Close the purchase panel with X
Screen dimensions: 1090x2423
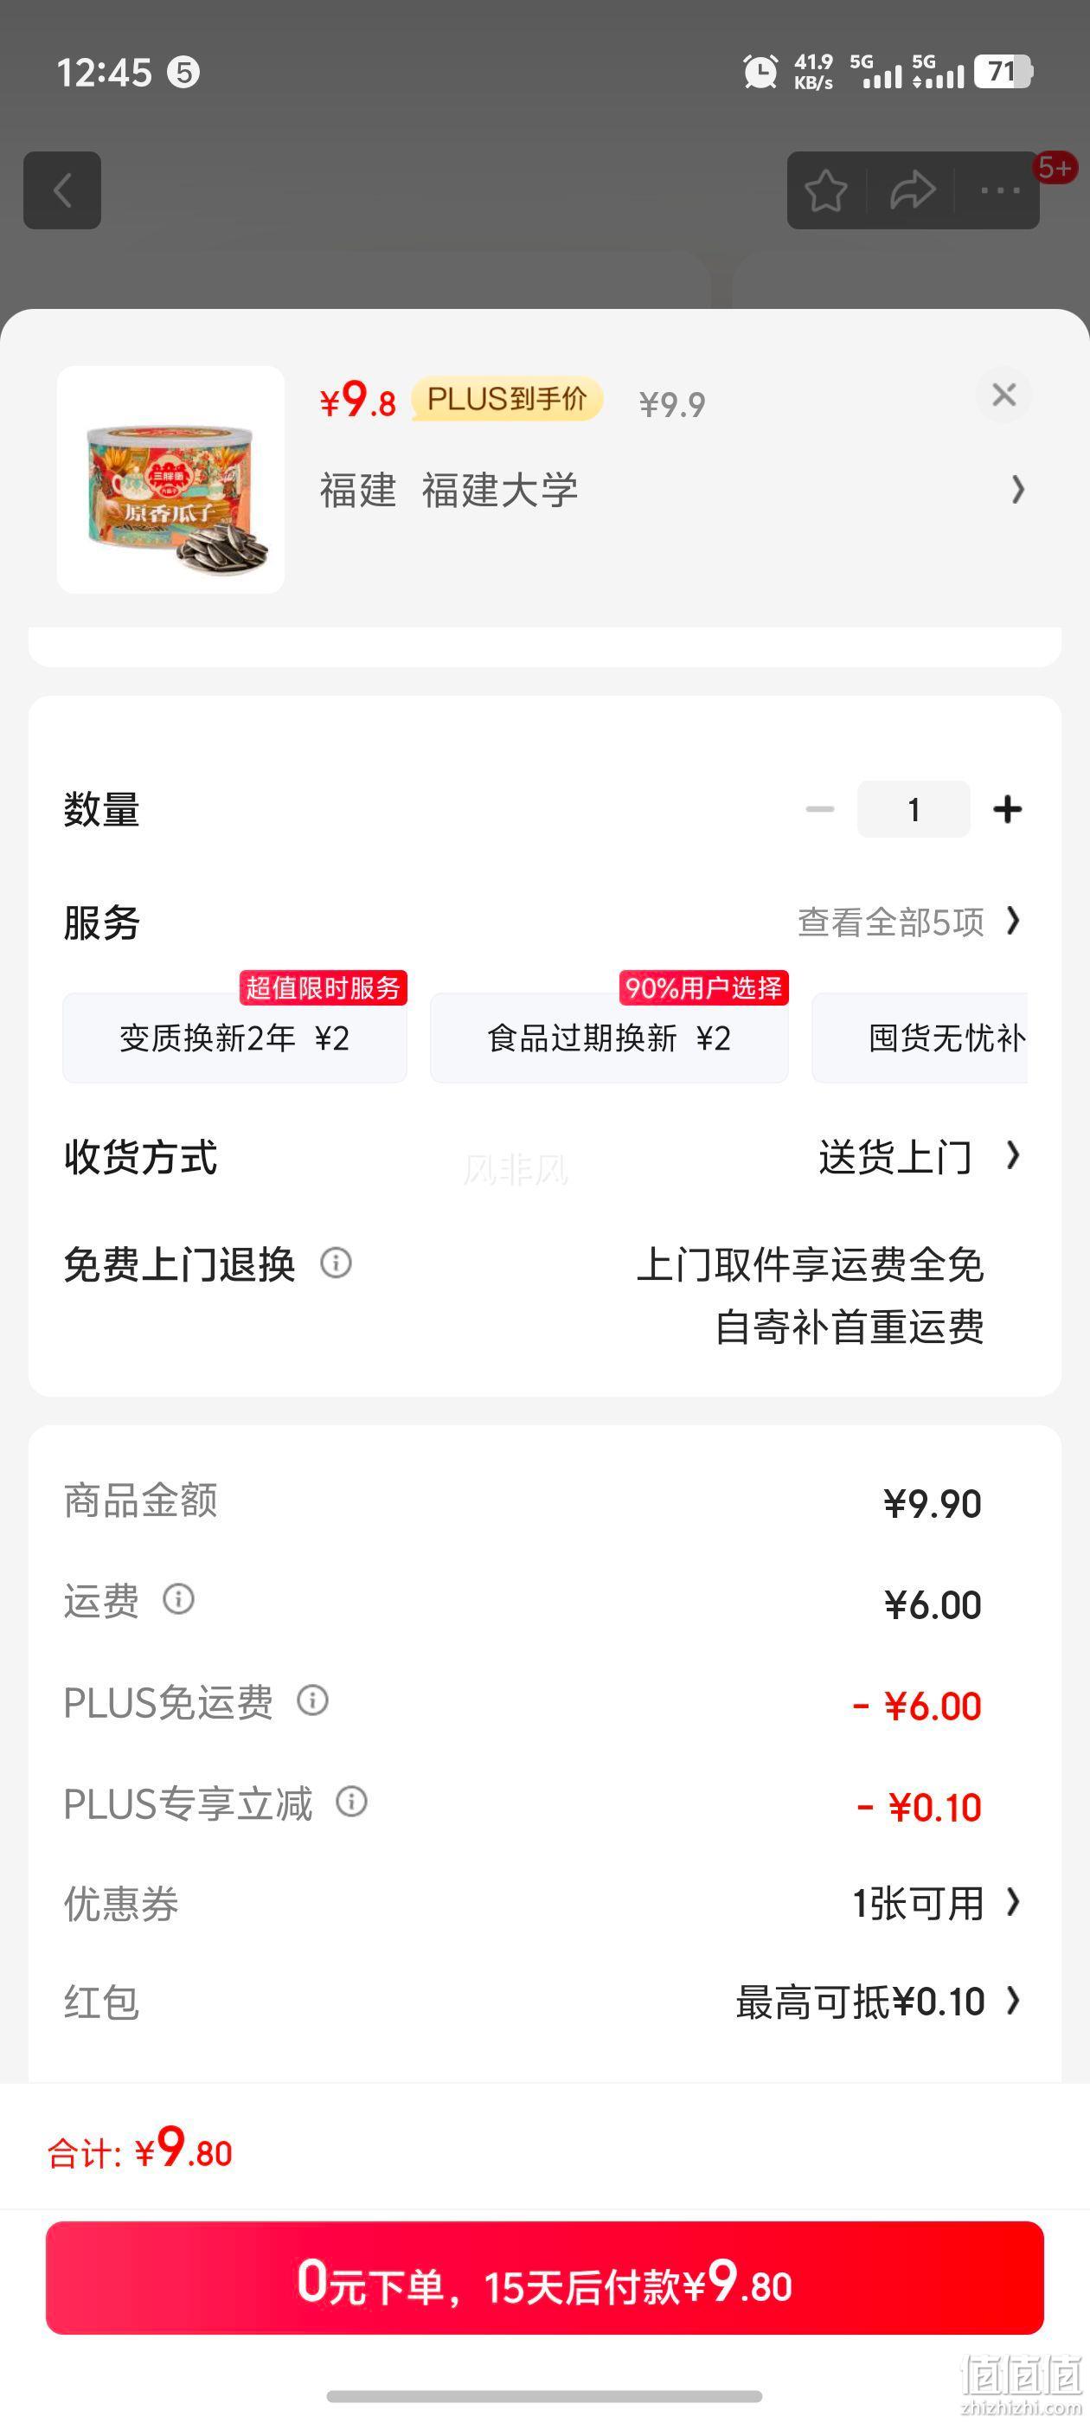(x=1003, y=395)
